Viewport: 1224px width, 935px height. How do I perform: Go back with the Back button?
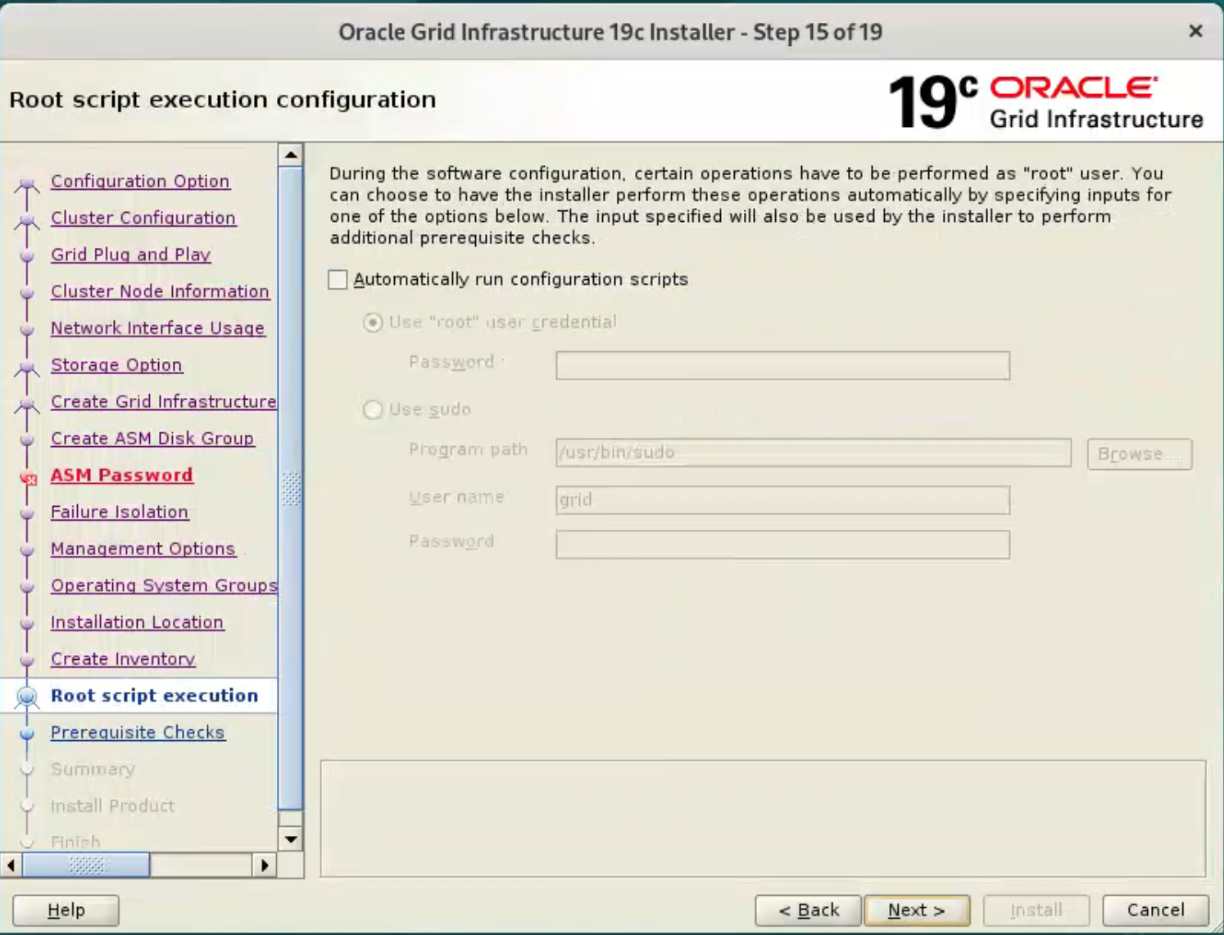(x=808, y=910)
